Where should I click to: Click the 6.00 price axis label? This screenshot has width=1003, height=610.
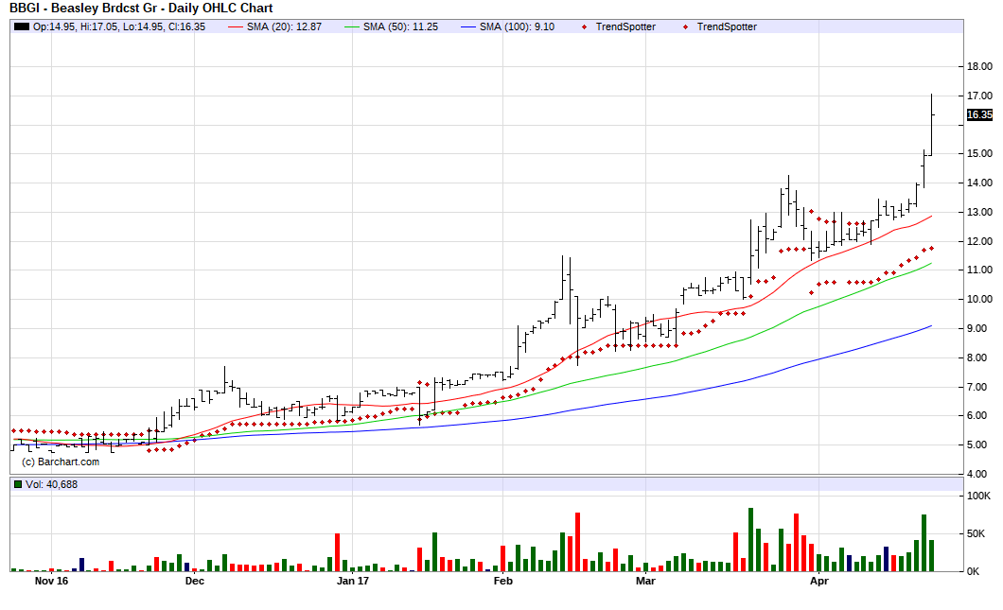click(x=979, y=415)
